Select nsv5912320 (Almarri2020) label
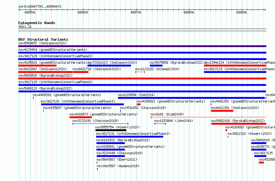275x181 pixels. (250, 134)
